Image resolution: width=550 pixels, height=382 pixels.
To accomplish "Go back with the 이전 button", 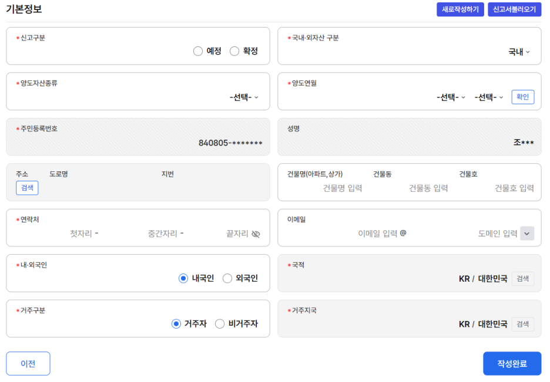I will pyautogui.click(x=28, y=364).
